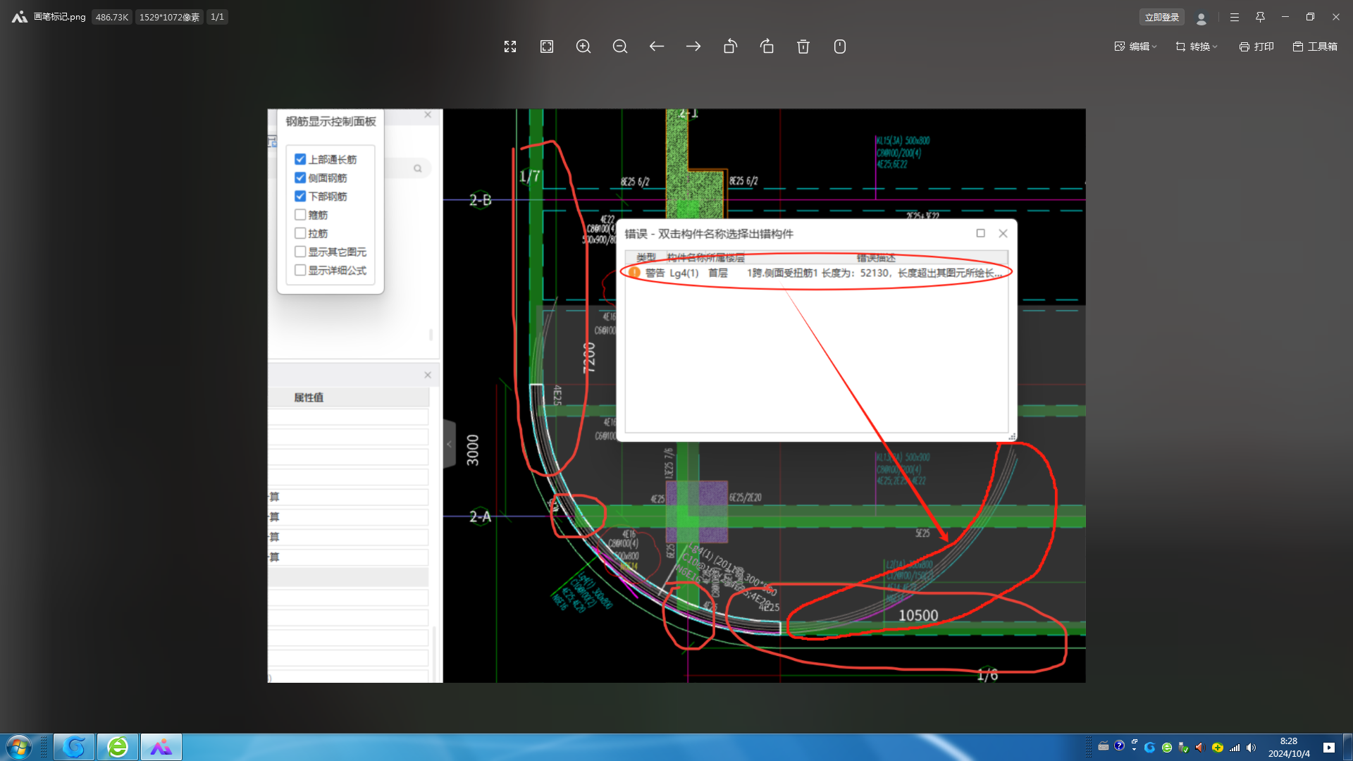Click the 立即登录 login button
Screen dimensions: 1353x761
(x=1162, y=17)
